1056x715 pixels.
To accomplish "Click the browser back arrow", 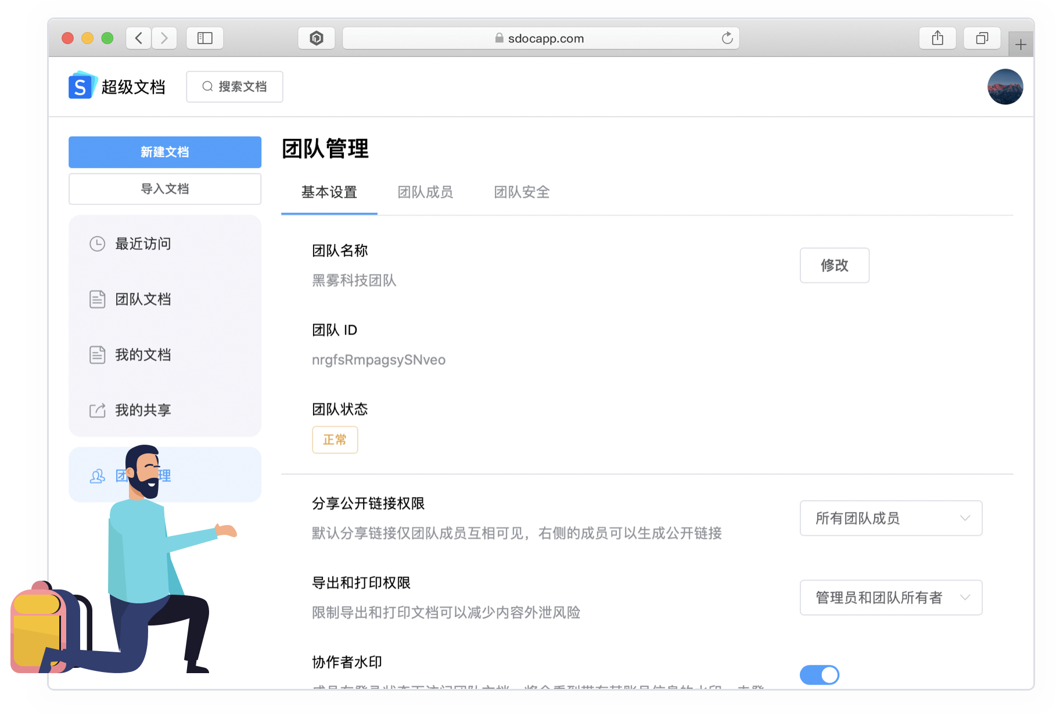I will tap(138, 38).
